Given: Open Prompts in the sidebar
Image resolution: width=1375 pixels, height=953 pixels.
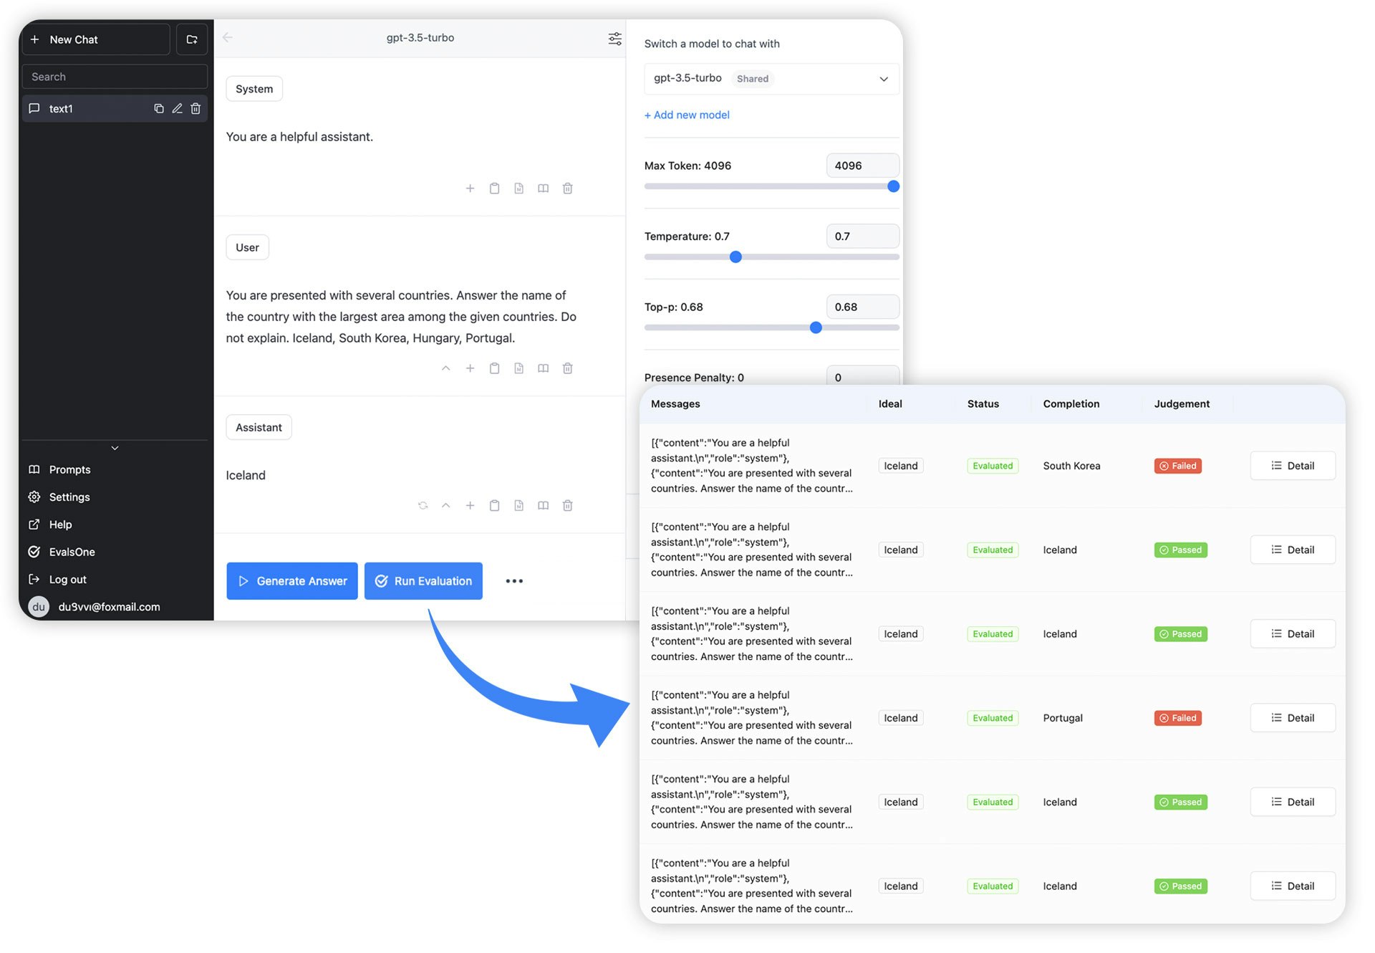Looking at the screenshot, I should click(69, 469).
